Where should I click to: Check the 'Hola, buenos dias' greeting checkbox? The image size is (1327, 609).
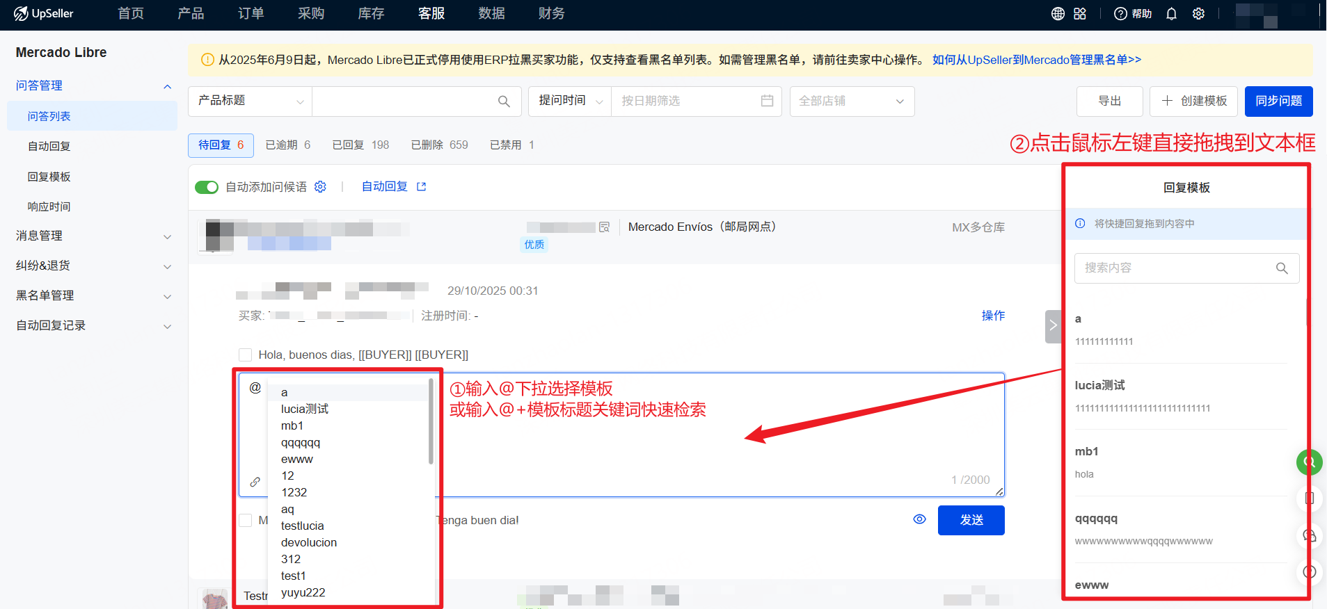[x=246, y=355]
